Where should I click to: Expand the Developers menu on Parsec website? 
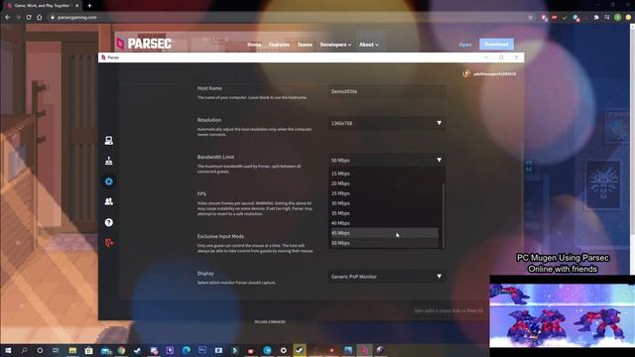pos(335,45)
